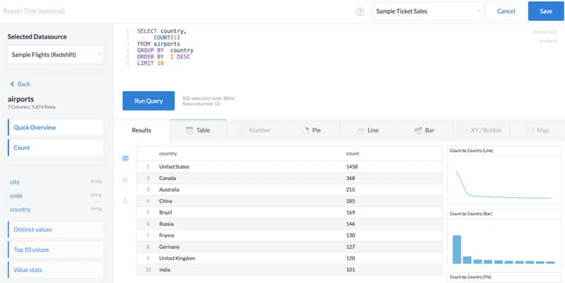Select the Germany row cell
The image size is (565, 283).
169,247
